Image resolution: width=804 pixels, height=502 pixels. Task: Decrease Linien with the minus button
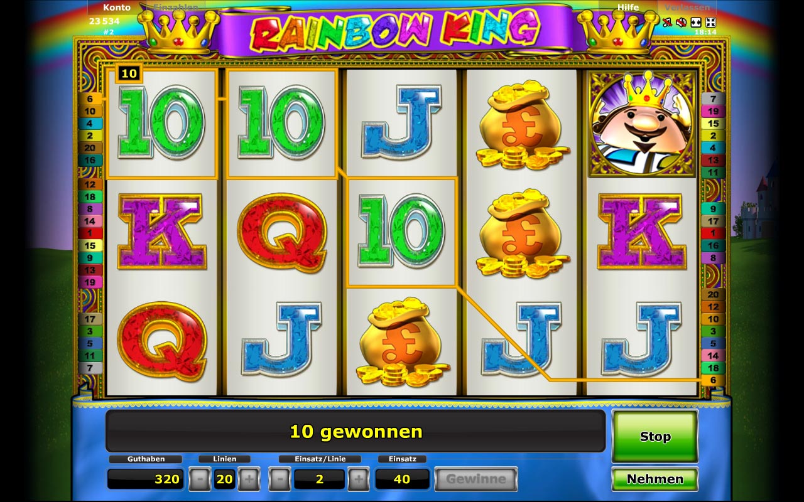coord(200,479)
